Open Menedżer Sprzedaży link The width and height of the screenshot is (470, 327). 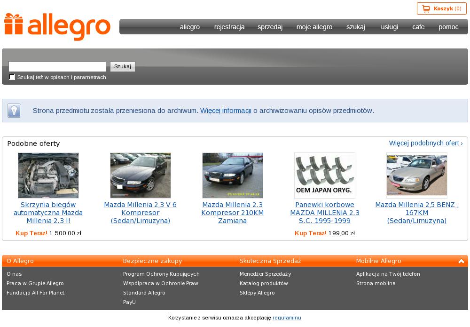click(265, 274)
